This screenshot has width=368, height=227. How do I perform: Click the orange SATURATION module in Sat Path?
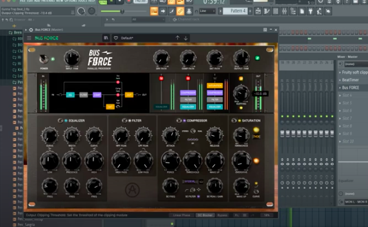click(x=215, y=85)
